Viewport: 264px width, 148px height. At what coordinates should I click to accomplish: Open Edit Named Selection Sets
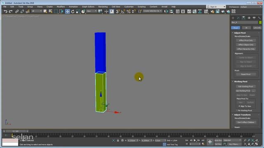click(x=140, y=12)
